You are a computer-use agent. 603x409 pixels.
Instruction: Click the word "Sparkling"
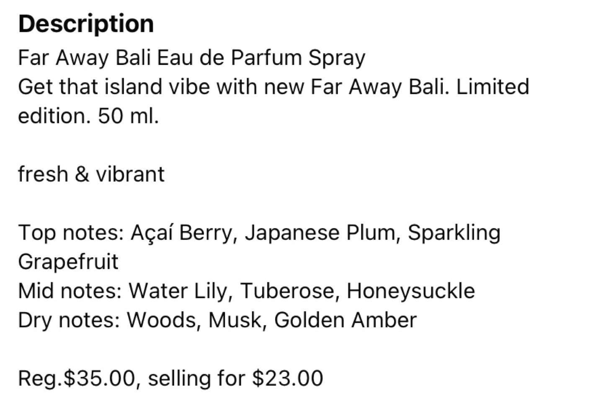pos(454,233)
